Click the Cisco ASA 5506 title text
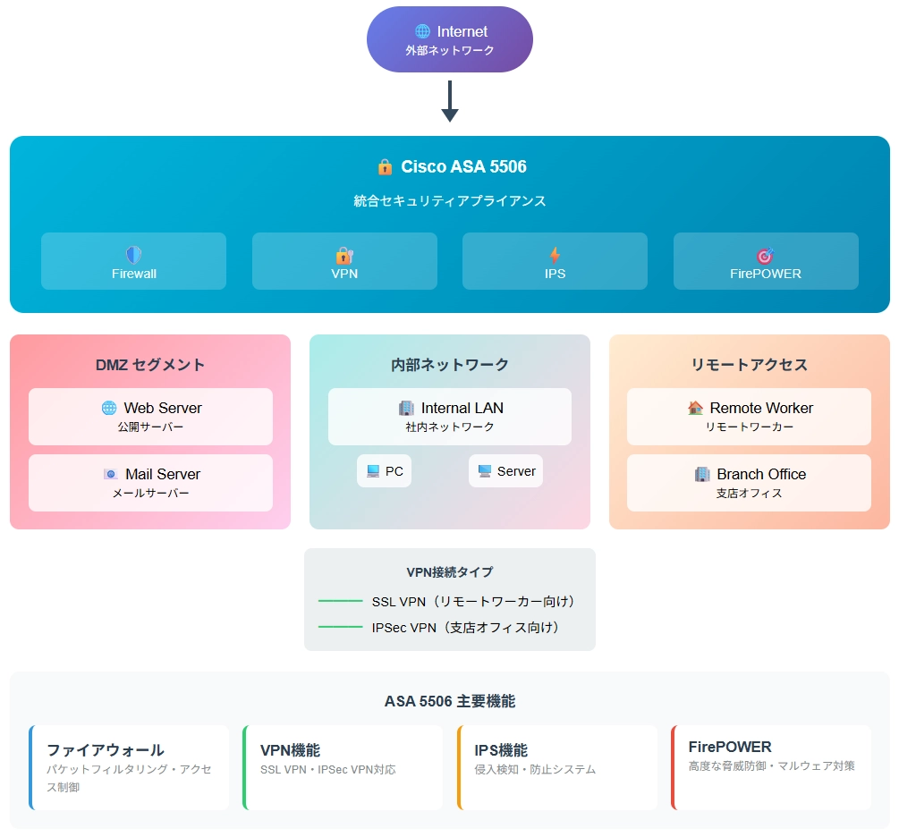Viewport: 899px width, 837px height. [x=464, y=167]
